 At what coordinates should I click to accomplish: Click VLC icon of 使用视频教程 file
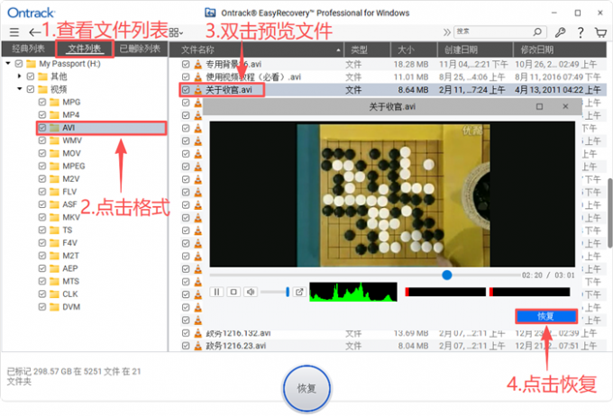tap(198, 77)
